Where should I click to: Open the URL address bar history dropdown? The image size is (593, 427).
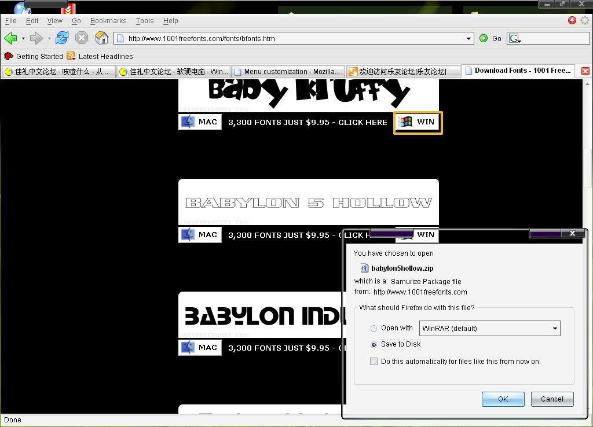469,39
